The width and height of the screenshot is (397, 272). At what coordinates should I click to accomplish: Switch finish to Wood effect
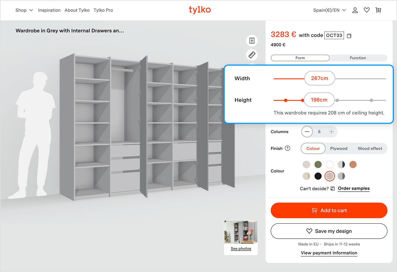coord(370,148)
